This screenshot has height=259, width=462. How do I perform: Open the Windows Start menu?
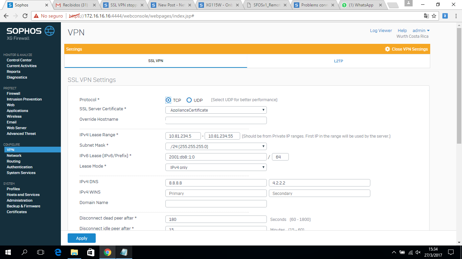(8, 252)
